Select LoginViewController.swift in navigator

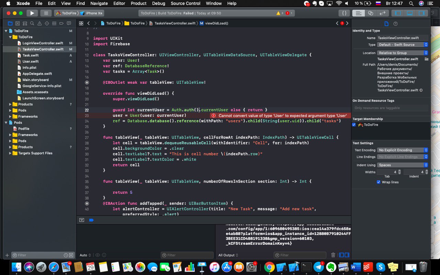point(43,43)
